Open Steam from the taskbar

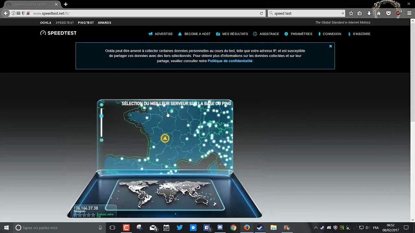(x=260, y=228)
